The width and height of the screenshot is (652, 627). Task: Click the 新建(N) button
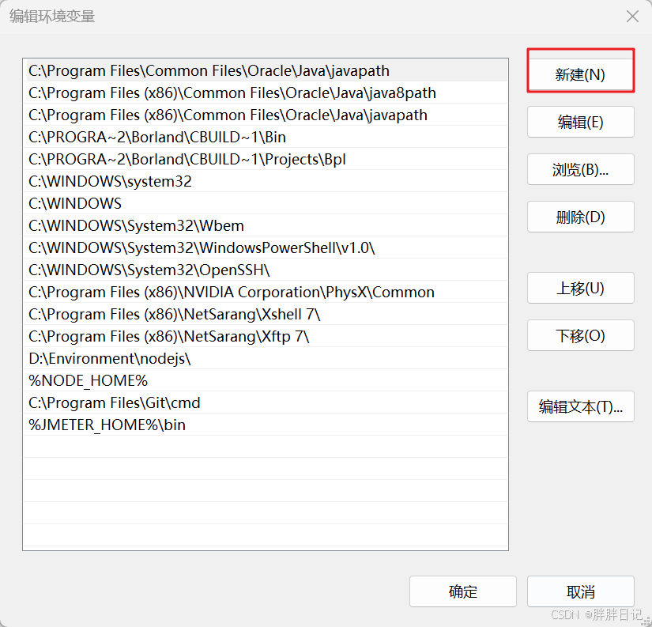(581, 75)
